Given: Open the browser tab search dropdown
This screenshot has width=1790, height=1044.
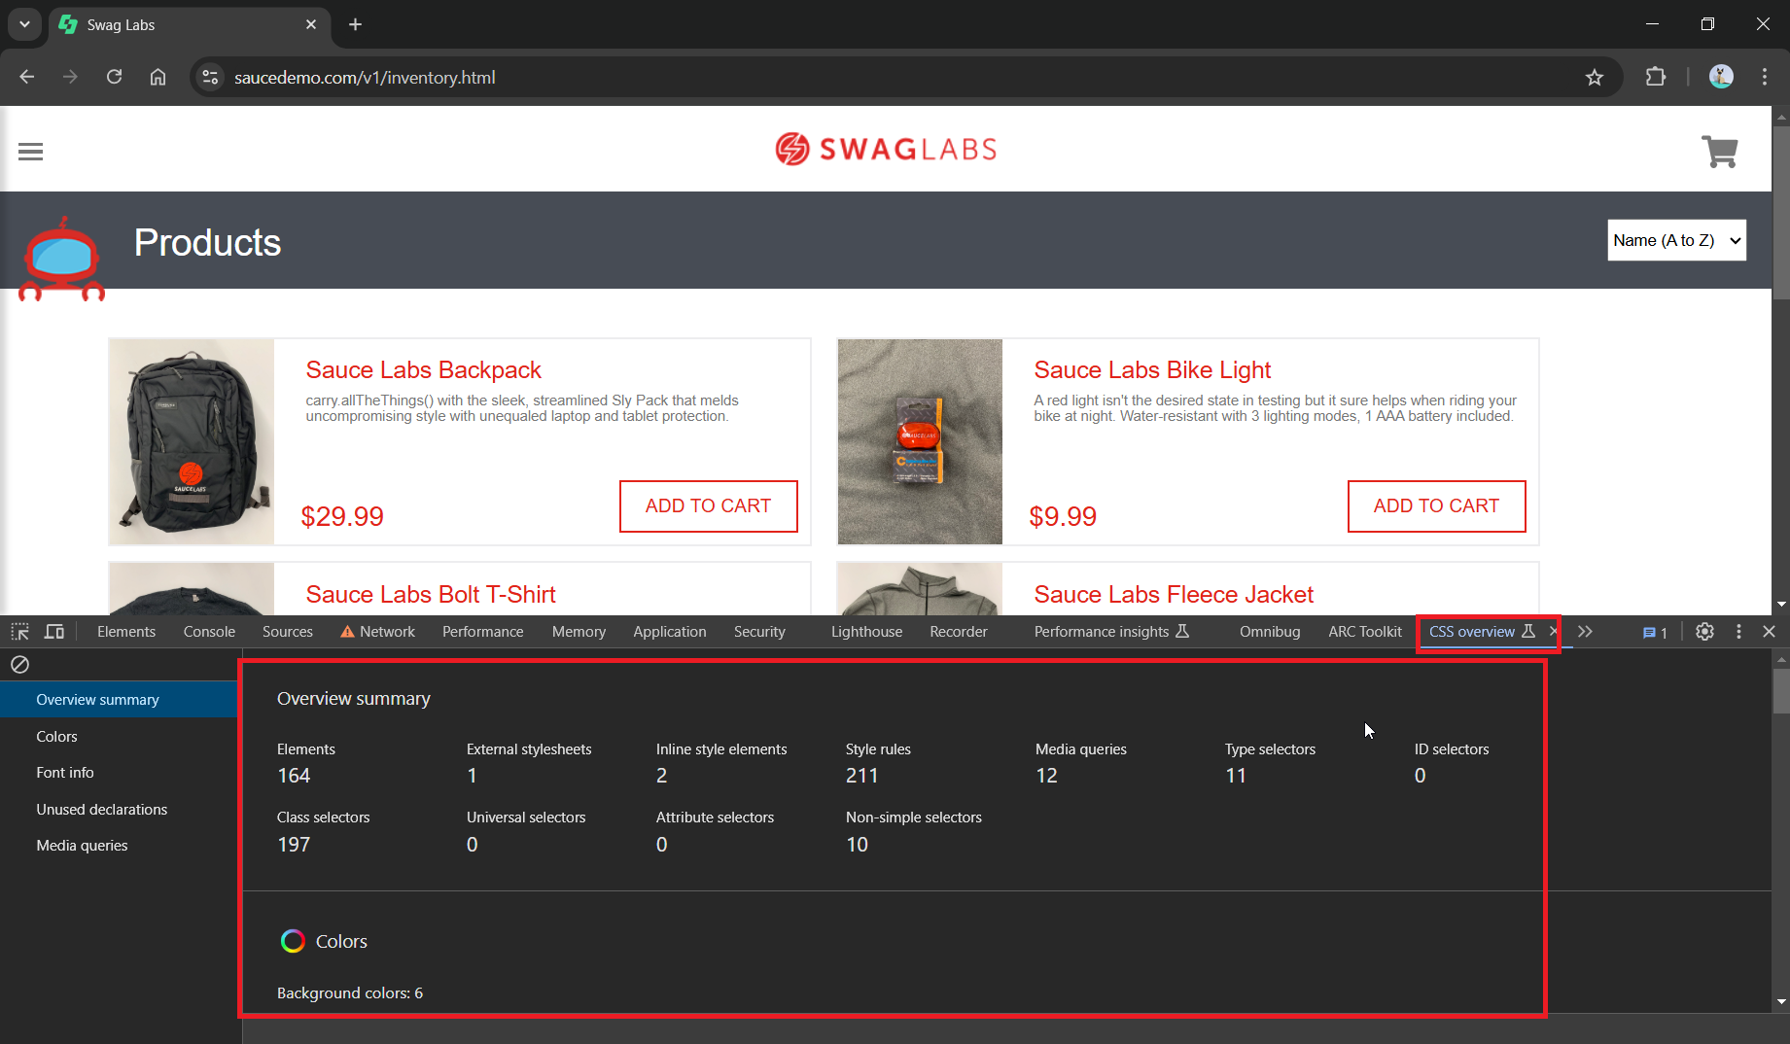Looking at the screenshot, I should pos(24,24).
